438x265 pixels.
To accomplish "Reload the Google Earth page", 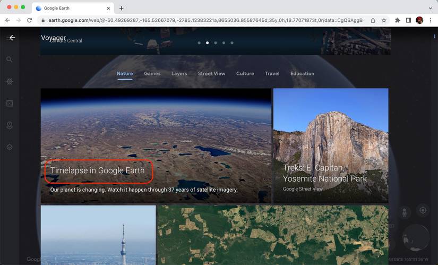I will pyautogui.click(x=29, y=20).
